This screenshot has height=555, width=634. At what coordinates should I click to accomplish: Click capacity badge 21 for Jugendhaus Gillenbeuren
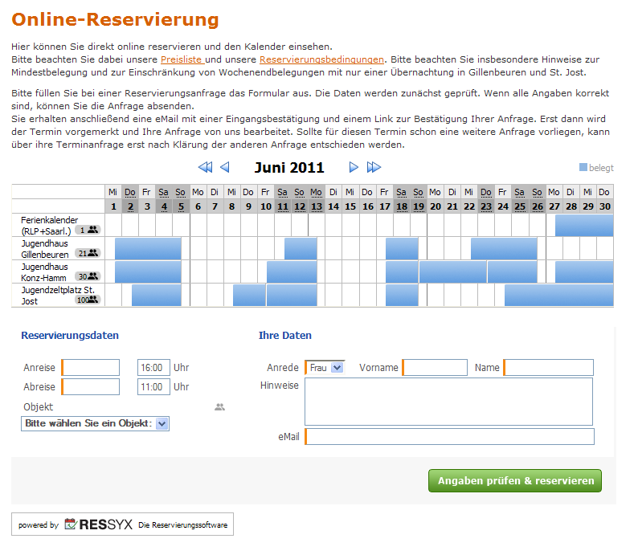coord(87,253)
